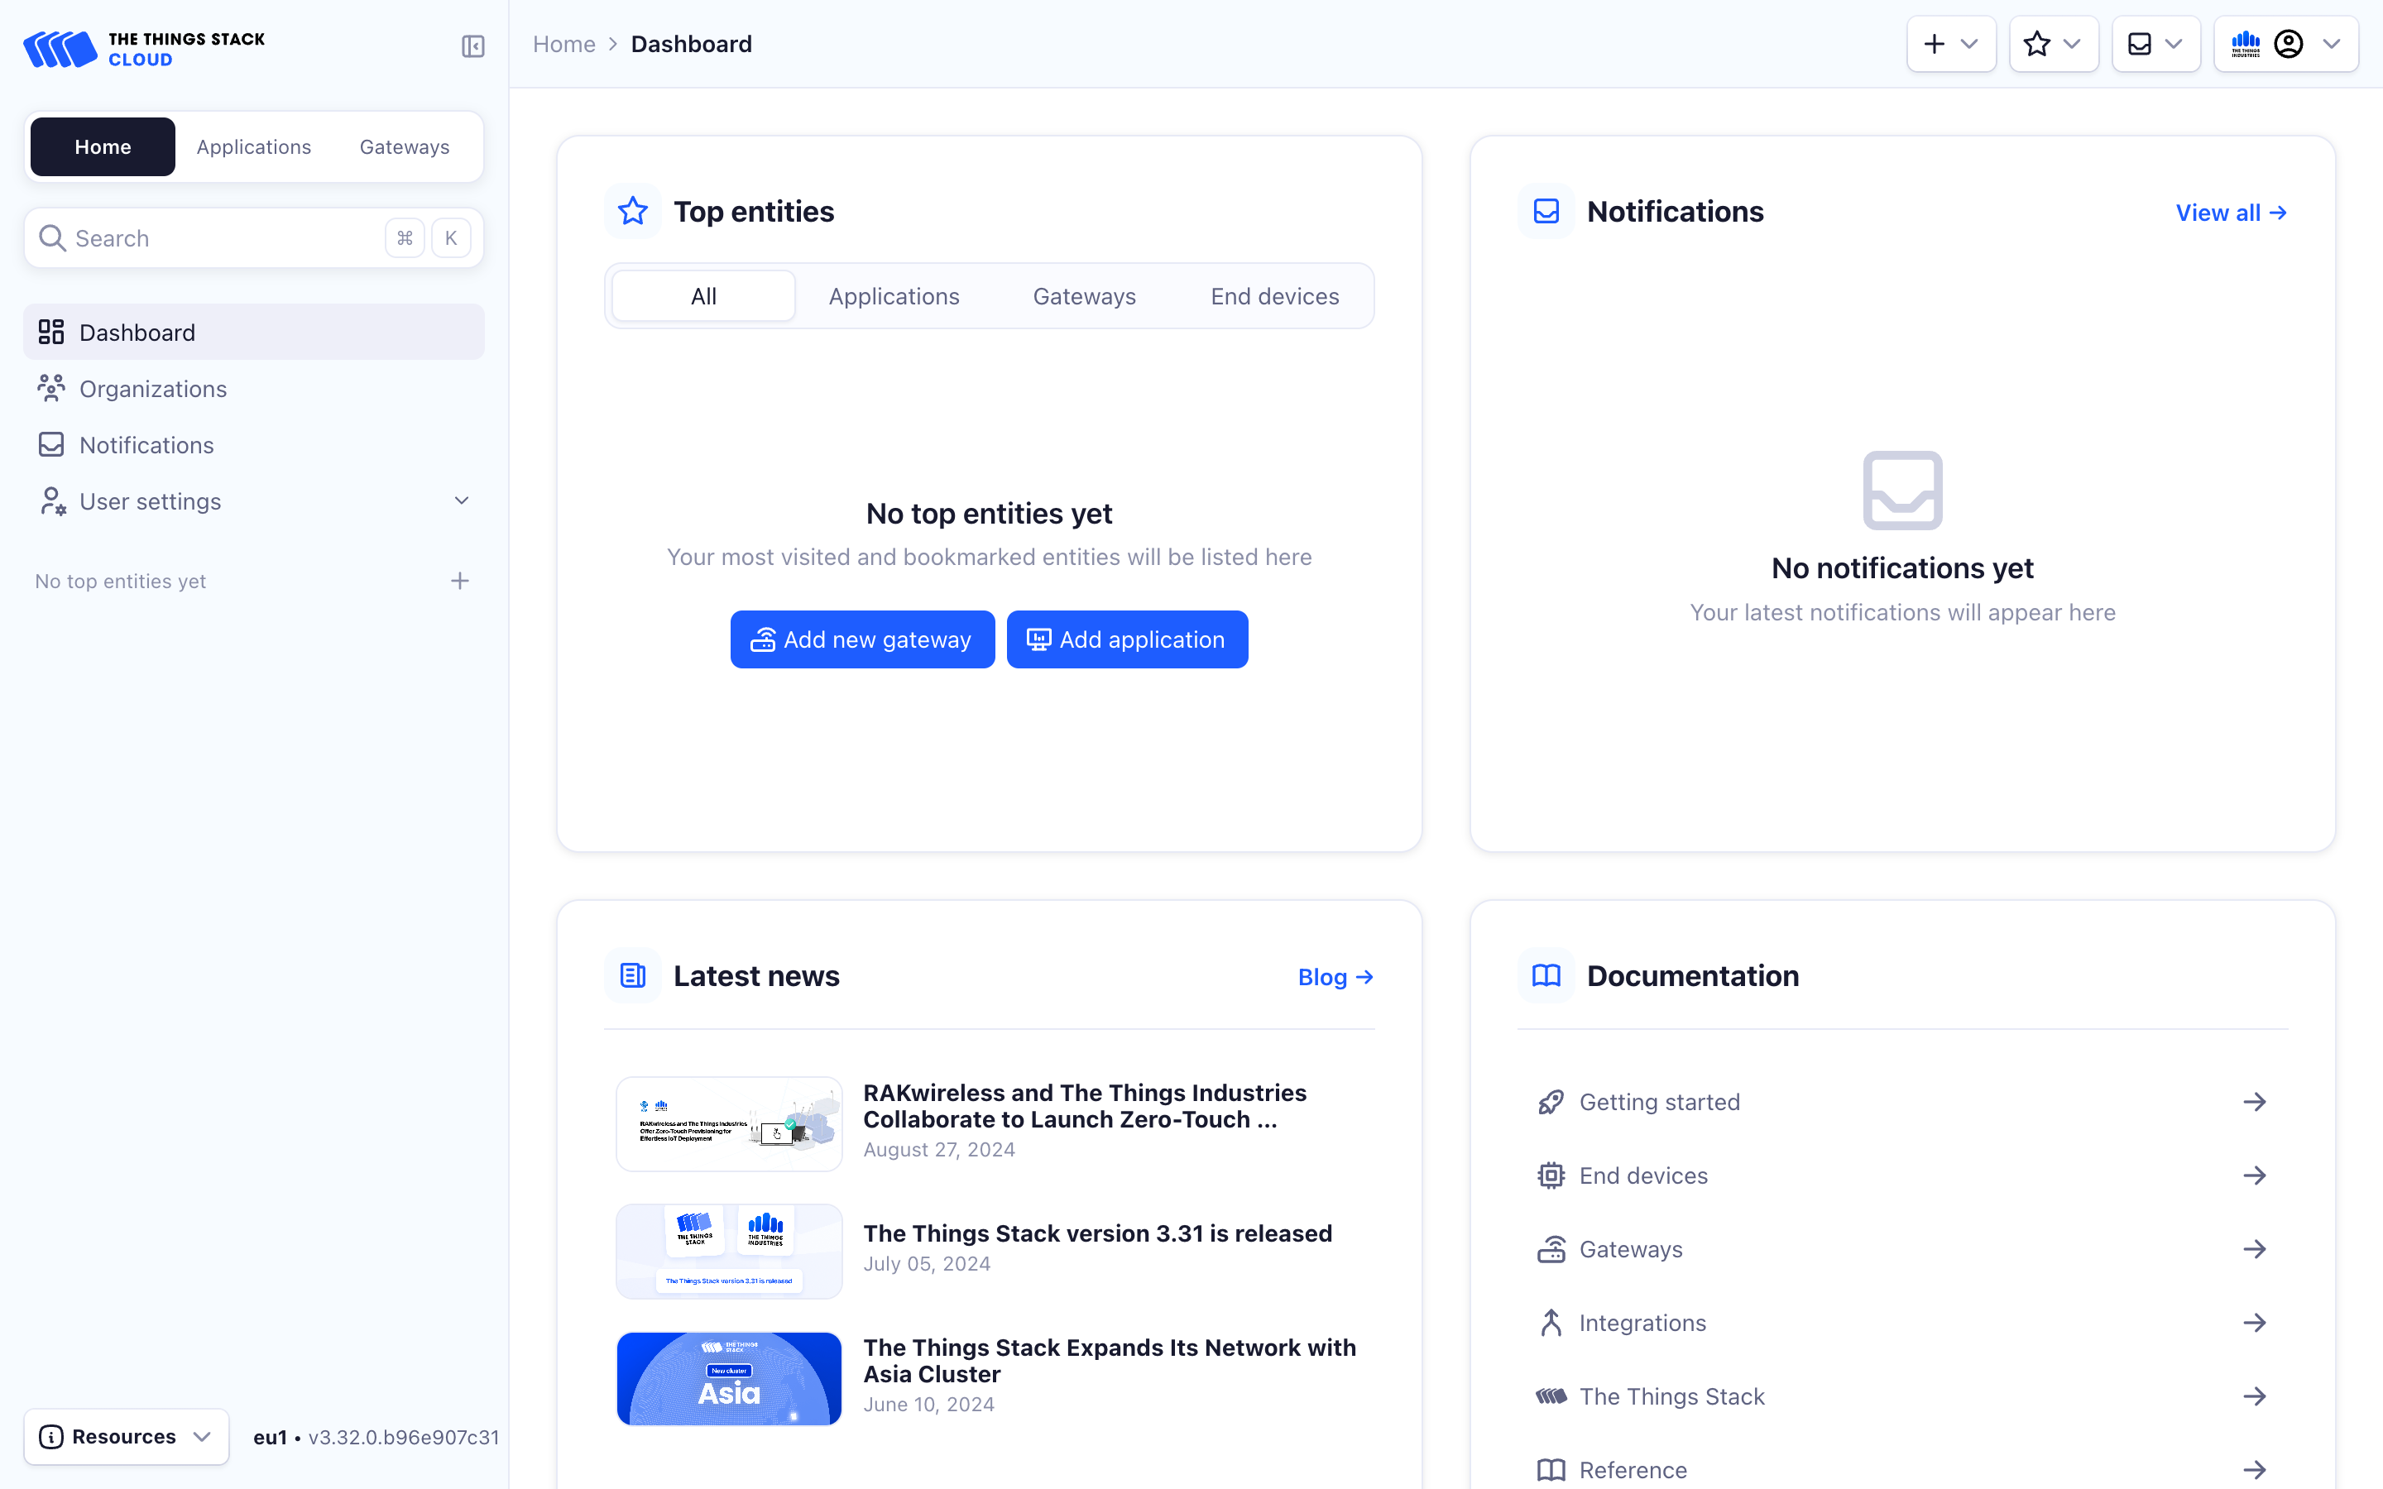Open the Resources menu in the sidebar footer

[x=126, y=1436]
